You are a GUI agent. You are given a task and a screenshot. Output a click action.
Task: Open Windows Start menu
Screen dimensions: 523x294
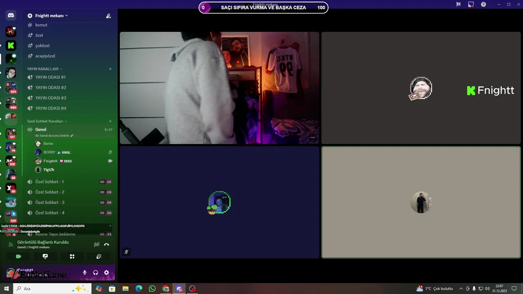tap(6, 289)
